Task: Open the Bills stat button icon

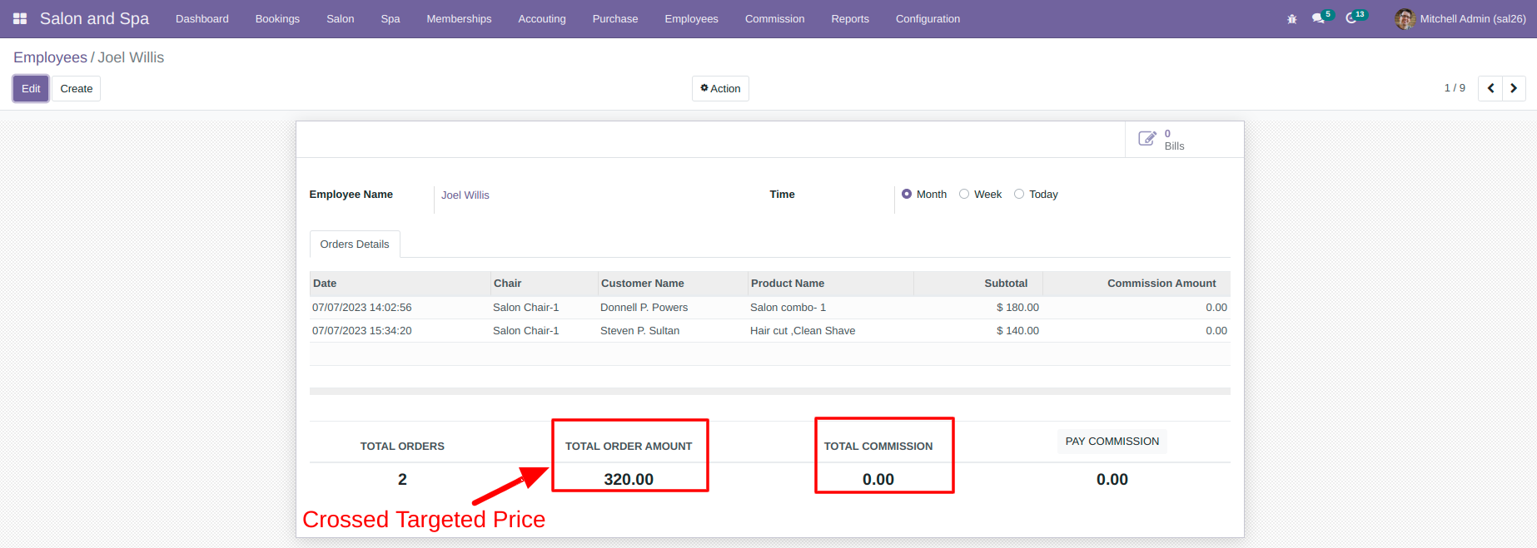Action: pyautogui.click(x=1147, y=139)
